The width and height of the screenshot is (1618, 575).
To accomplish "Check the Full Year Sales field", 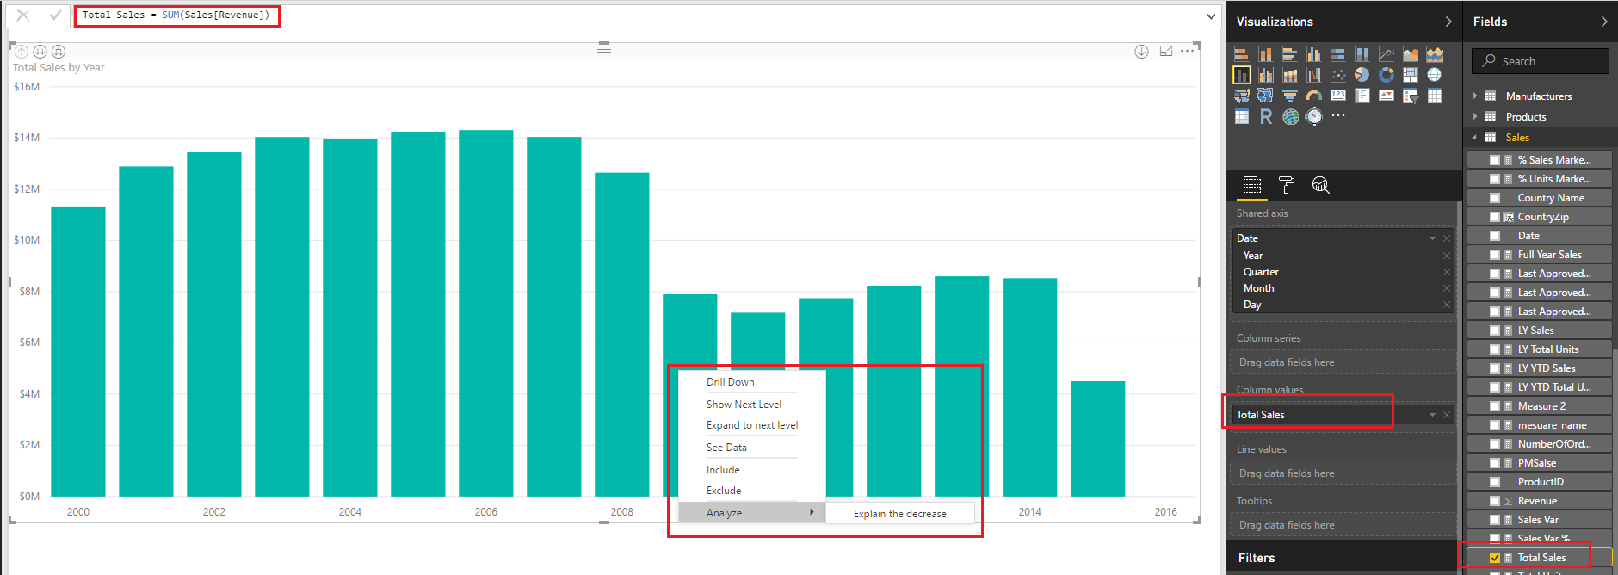I will click(1495, 255).
